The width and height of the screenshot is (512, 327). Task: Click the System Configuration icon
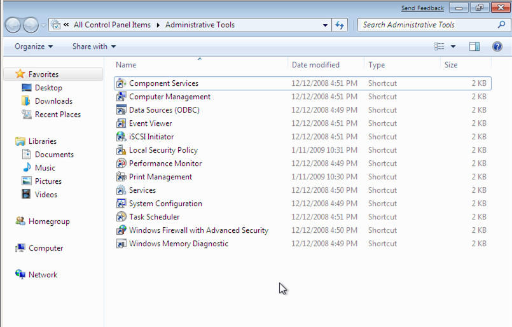121,204
